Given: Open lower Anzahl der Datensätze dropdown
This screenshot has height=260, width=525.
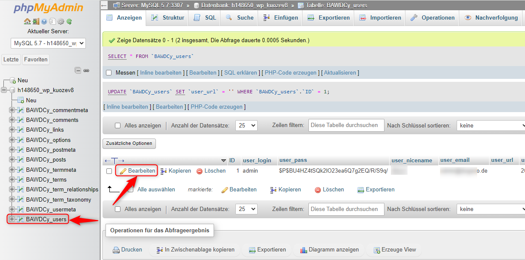Looking at the screenshot, I should [246, 209].
